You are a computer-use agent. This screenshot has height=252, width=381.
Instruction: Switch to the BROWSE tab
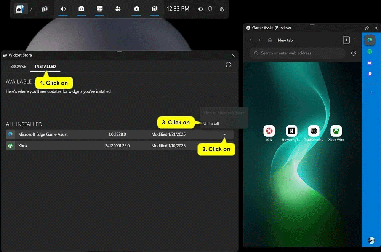pos(18,67)
